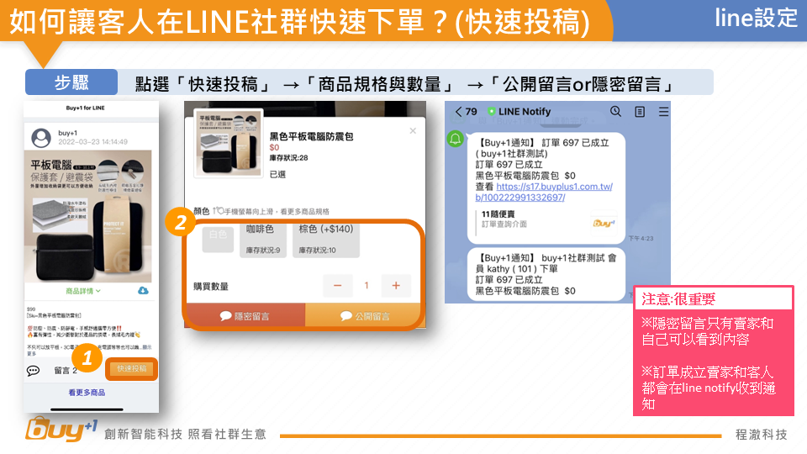Click the LINE chat search magnifier icon
The image size is (807, 454).
(615, 112)
